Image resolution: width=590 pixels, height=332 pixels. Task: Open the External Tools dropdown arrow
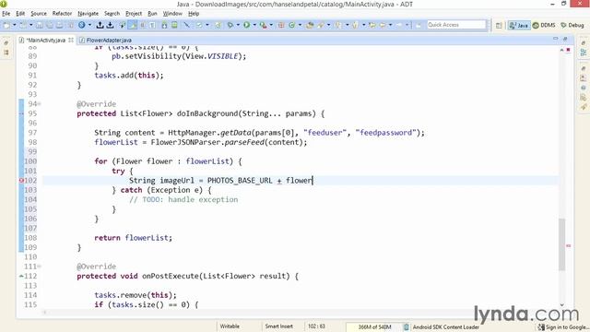click(x=271, y=25)
